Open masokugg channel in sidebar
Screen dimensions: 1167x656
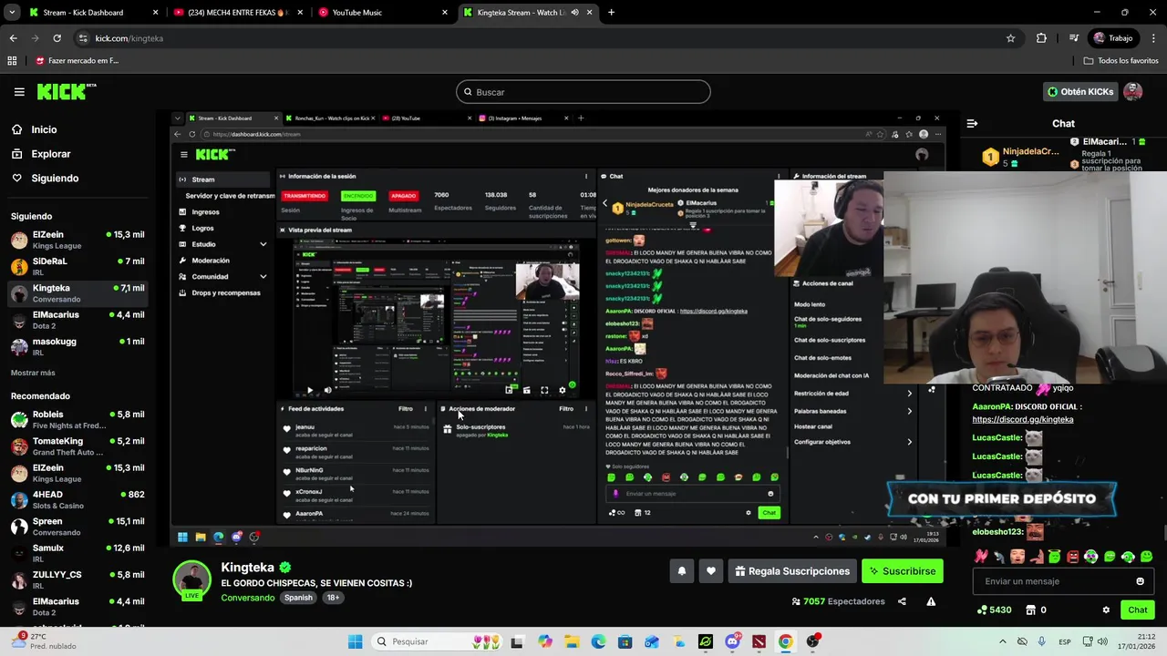(77, 346)
